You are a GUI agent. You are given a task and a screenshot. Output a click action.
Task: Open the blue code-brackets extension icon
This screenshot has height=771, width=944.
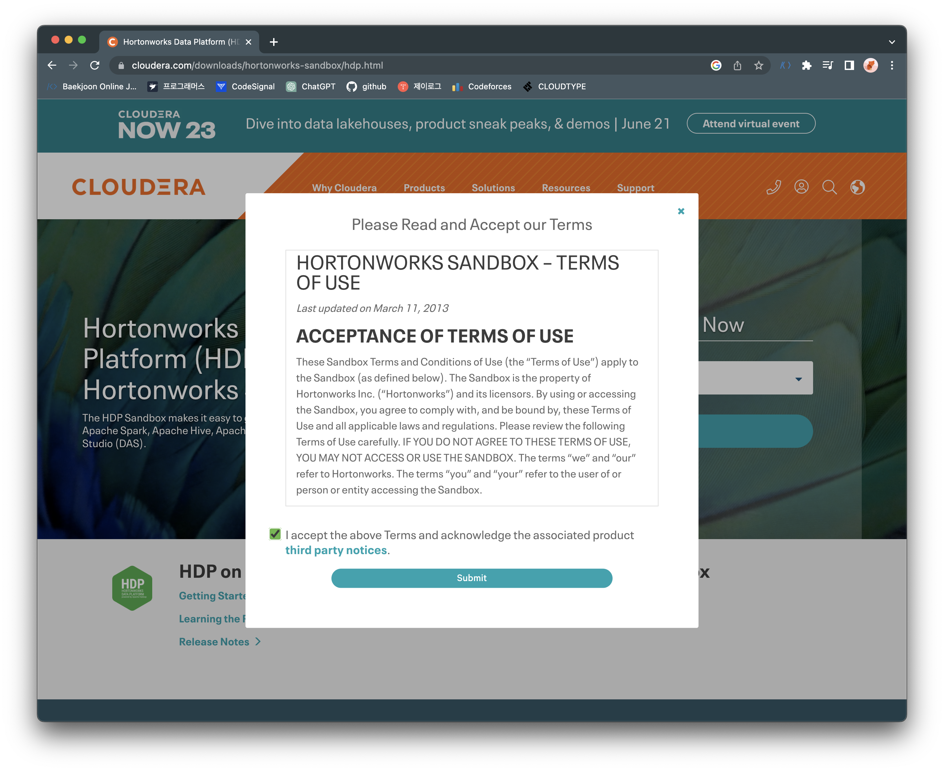click(x=785, y=65)
